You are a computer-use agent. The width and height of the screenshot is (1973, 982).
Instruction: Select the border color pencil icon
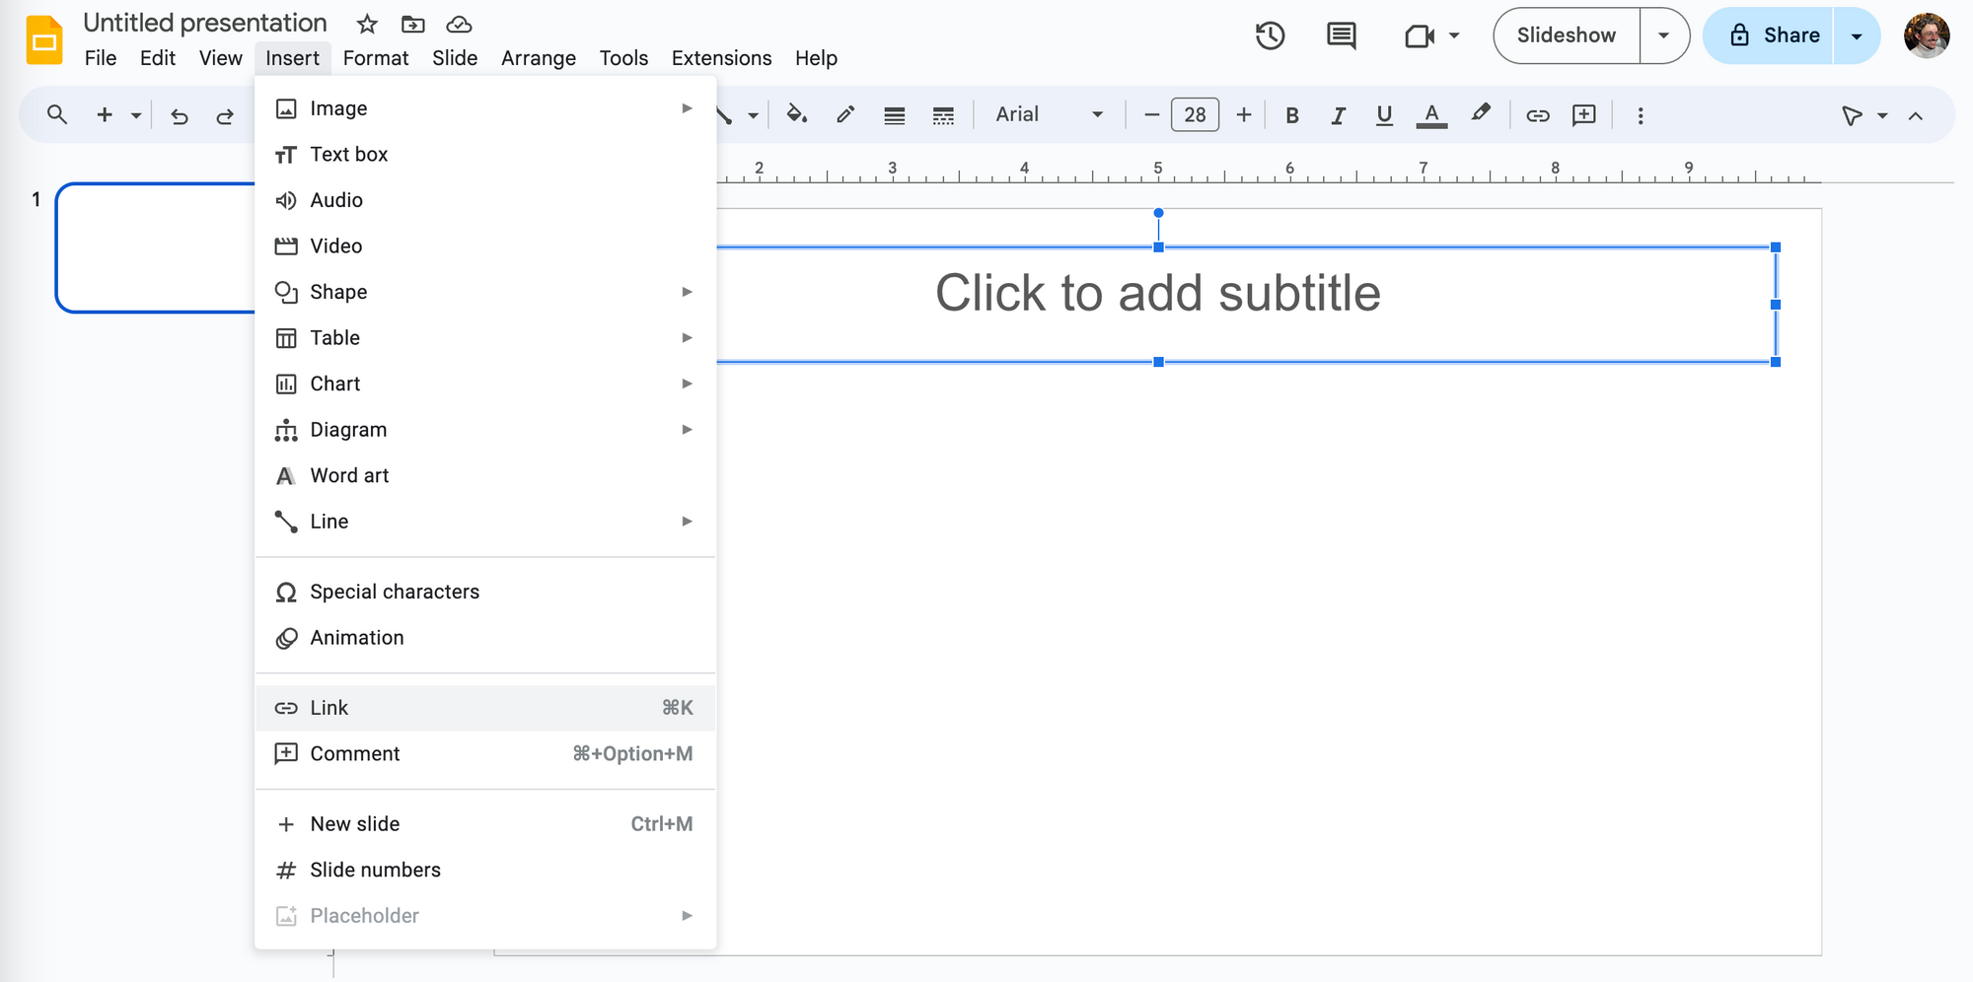[x=845, y=114]
